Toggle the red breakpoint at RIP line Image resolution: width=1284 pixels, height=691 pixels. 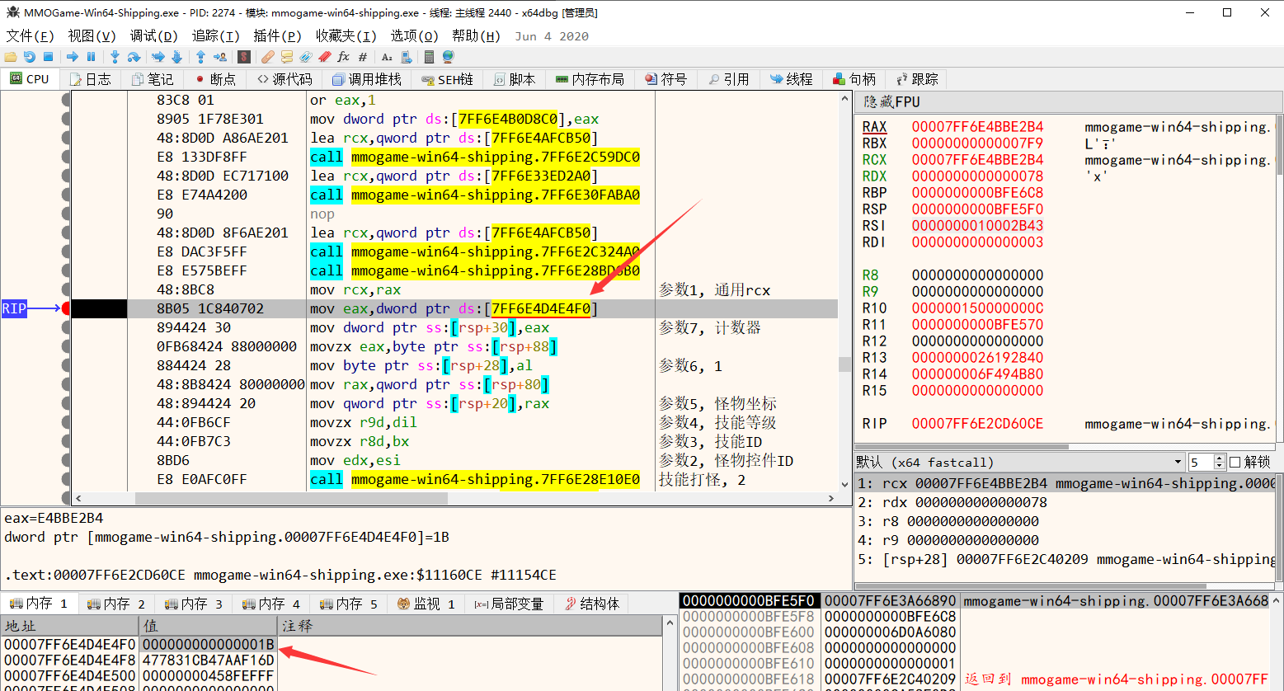(x=66, y=308)
